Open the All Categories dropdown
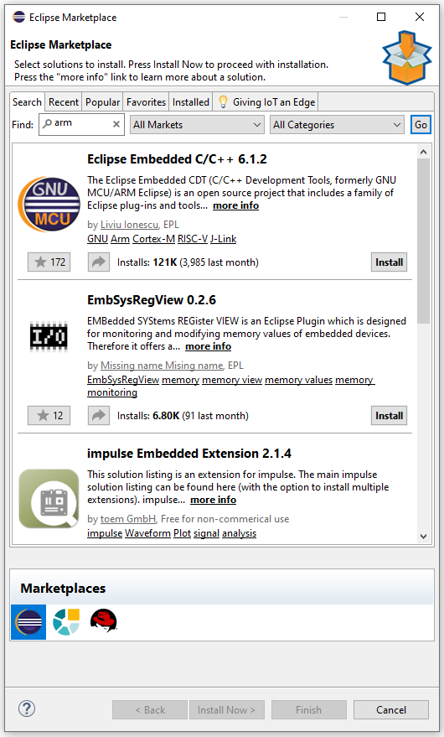This screenshot has width=444, height=737. tap(337, 125)
